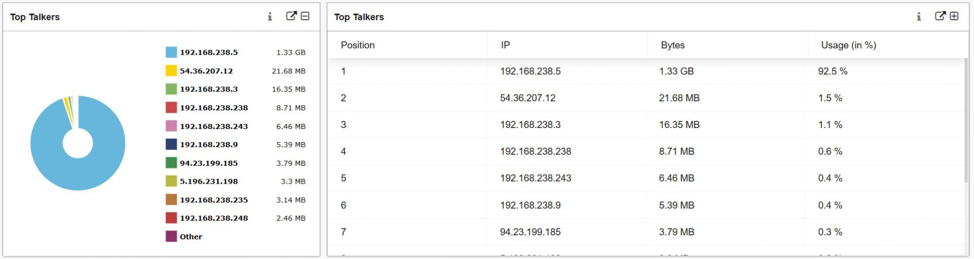Toggle the Other legend entry
Viewport: 974px width, 259px height.
(x=184, y=237)
